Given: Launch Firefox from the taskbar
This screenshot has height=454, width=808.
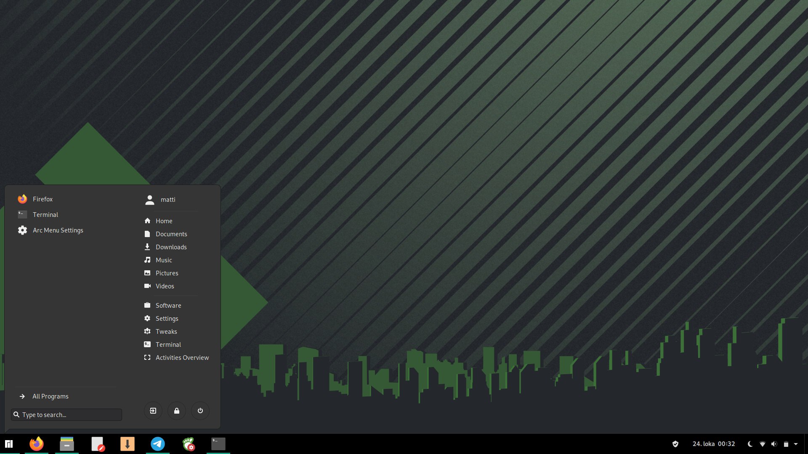Looking at the screenshot, I should click(x=37, y=444).
